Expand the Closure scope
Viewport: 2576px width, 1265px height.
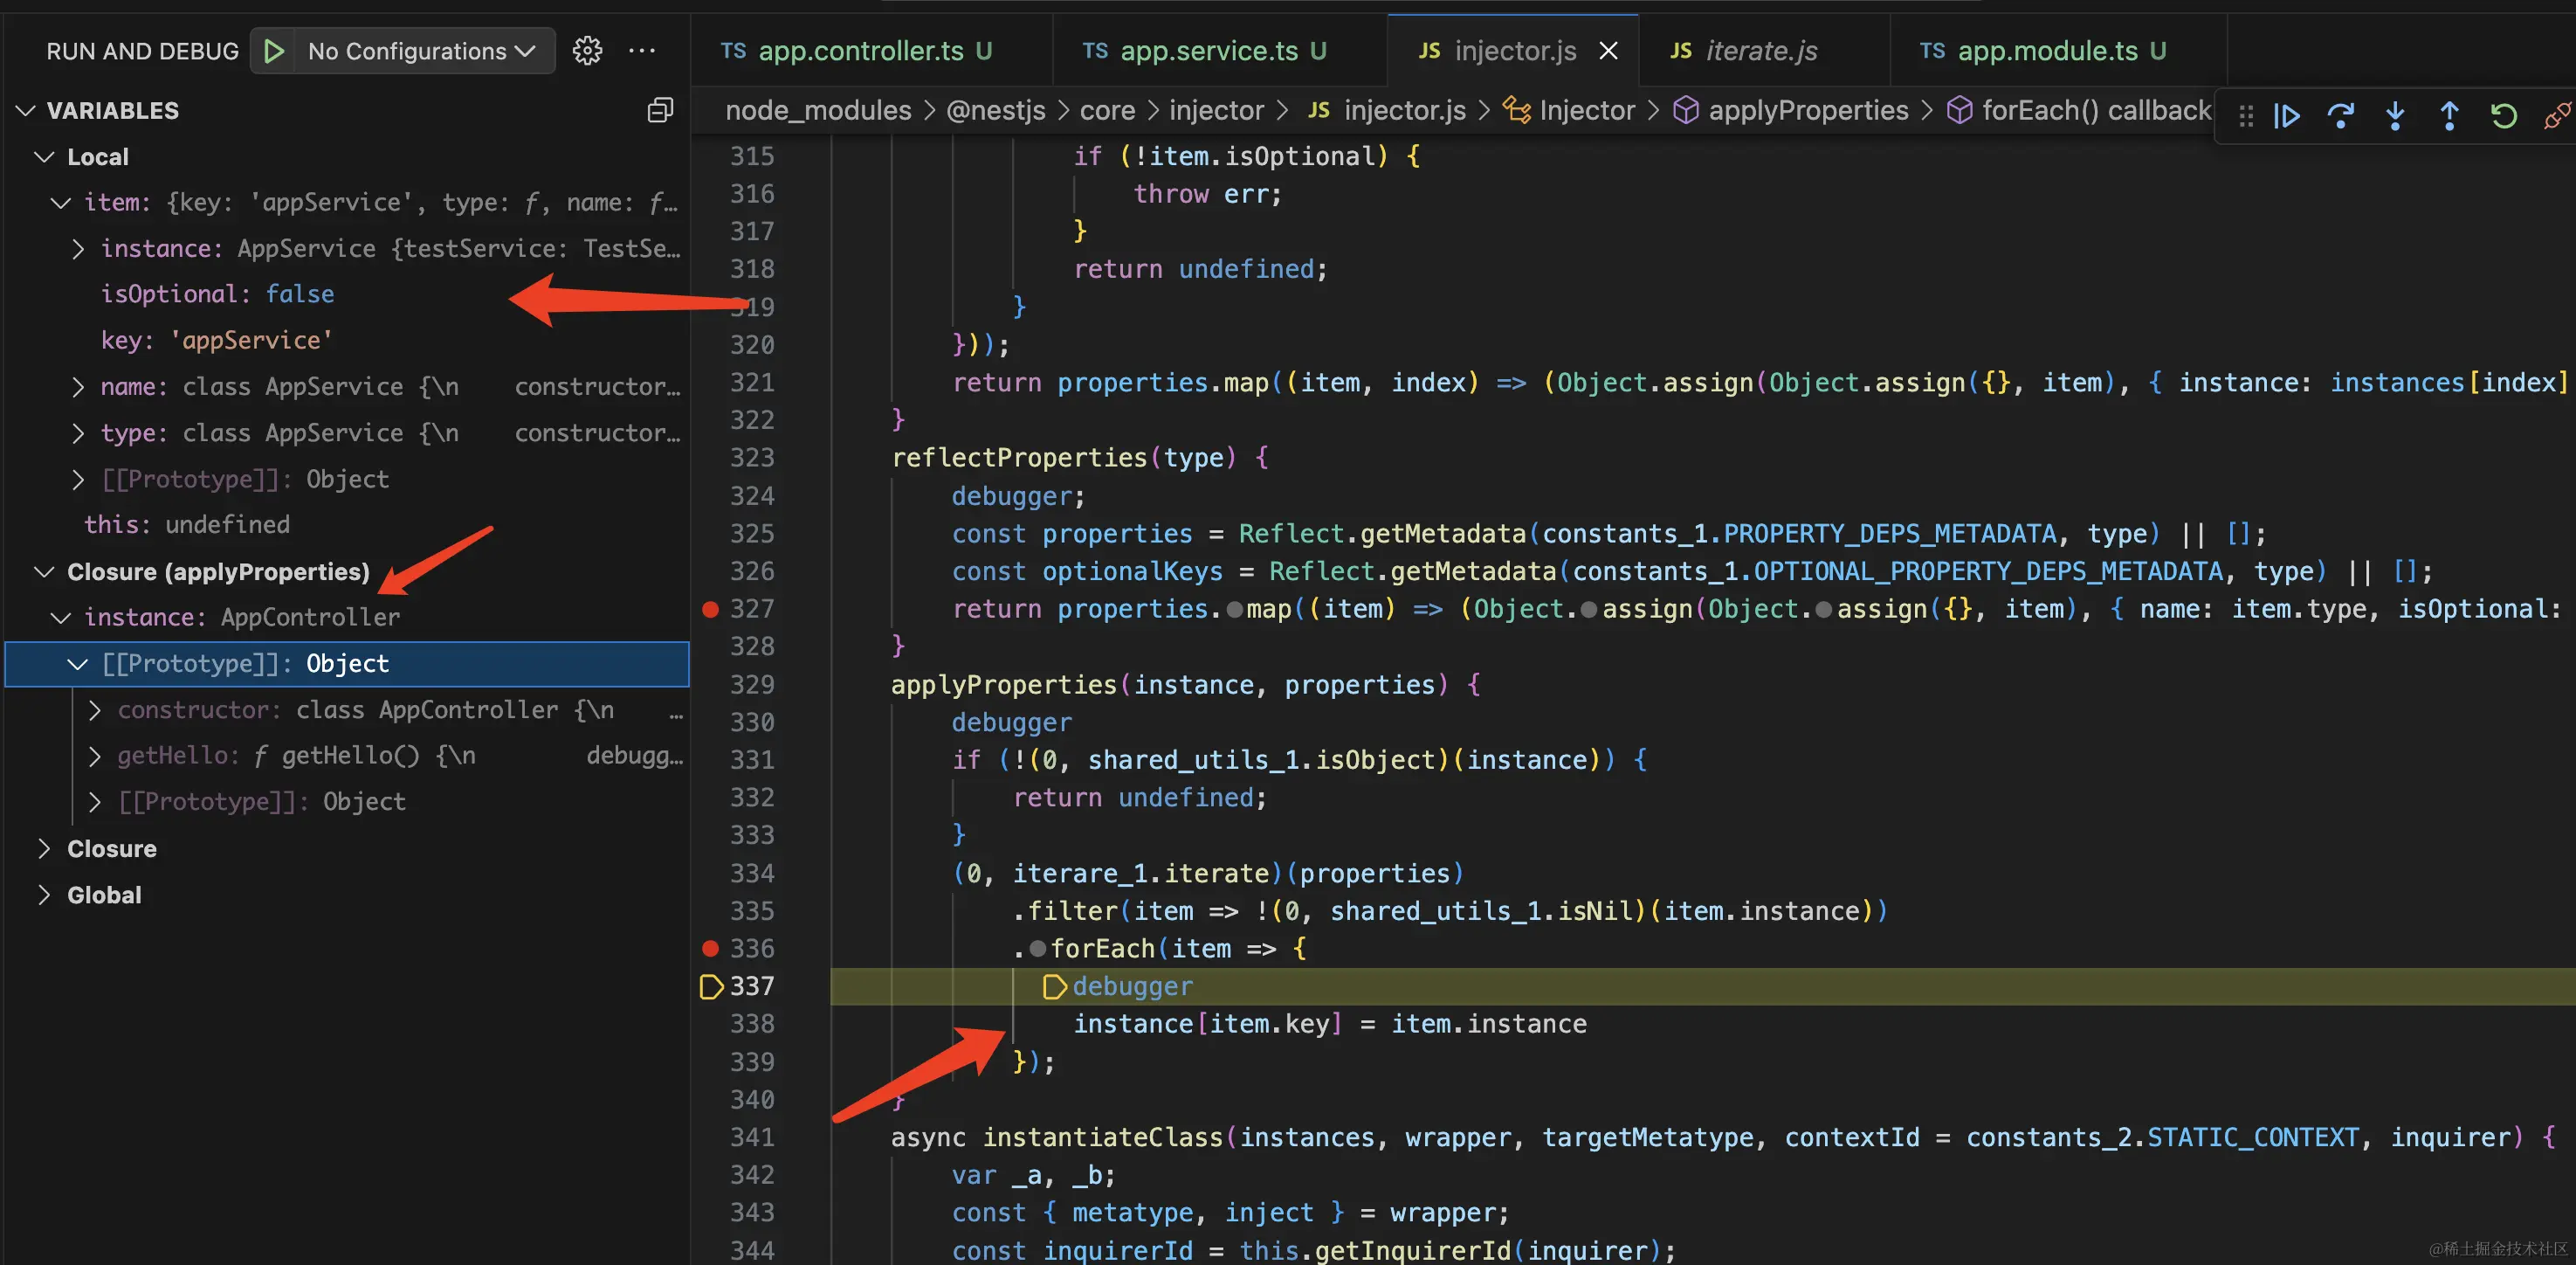[44, 848]
